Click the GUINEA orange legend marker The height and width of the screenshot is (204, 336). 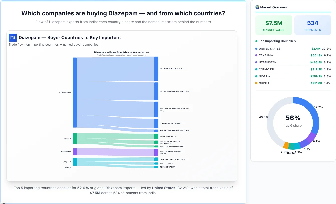coord(256,83)
